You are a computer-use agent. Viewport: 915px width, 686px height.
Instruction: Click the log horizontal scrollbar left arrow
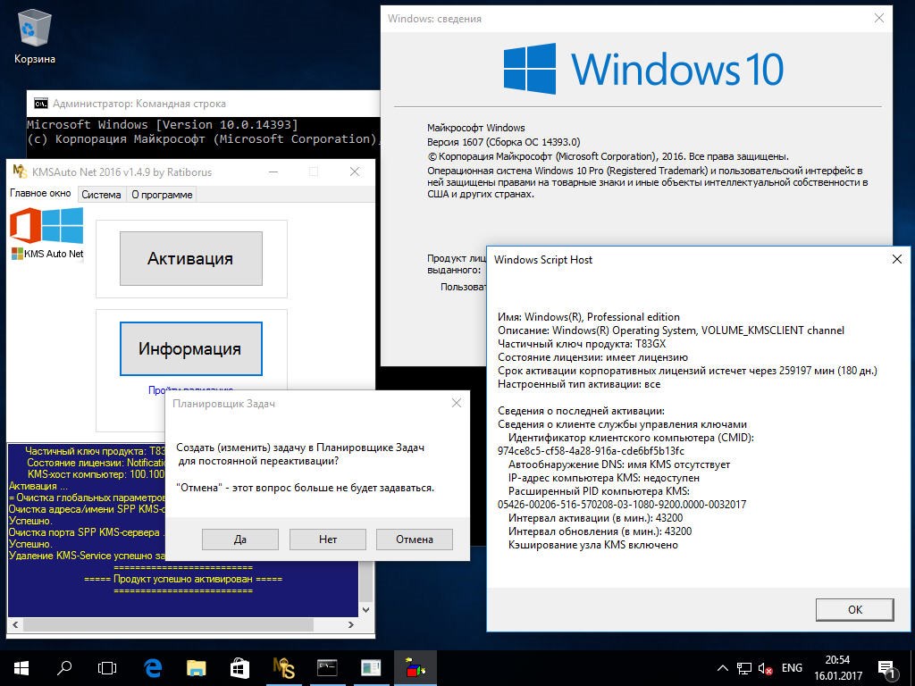(x=14, y=624)
